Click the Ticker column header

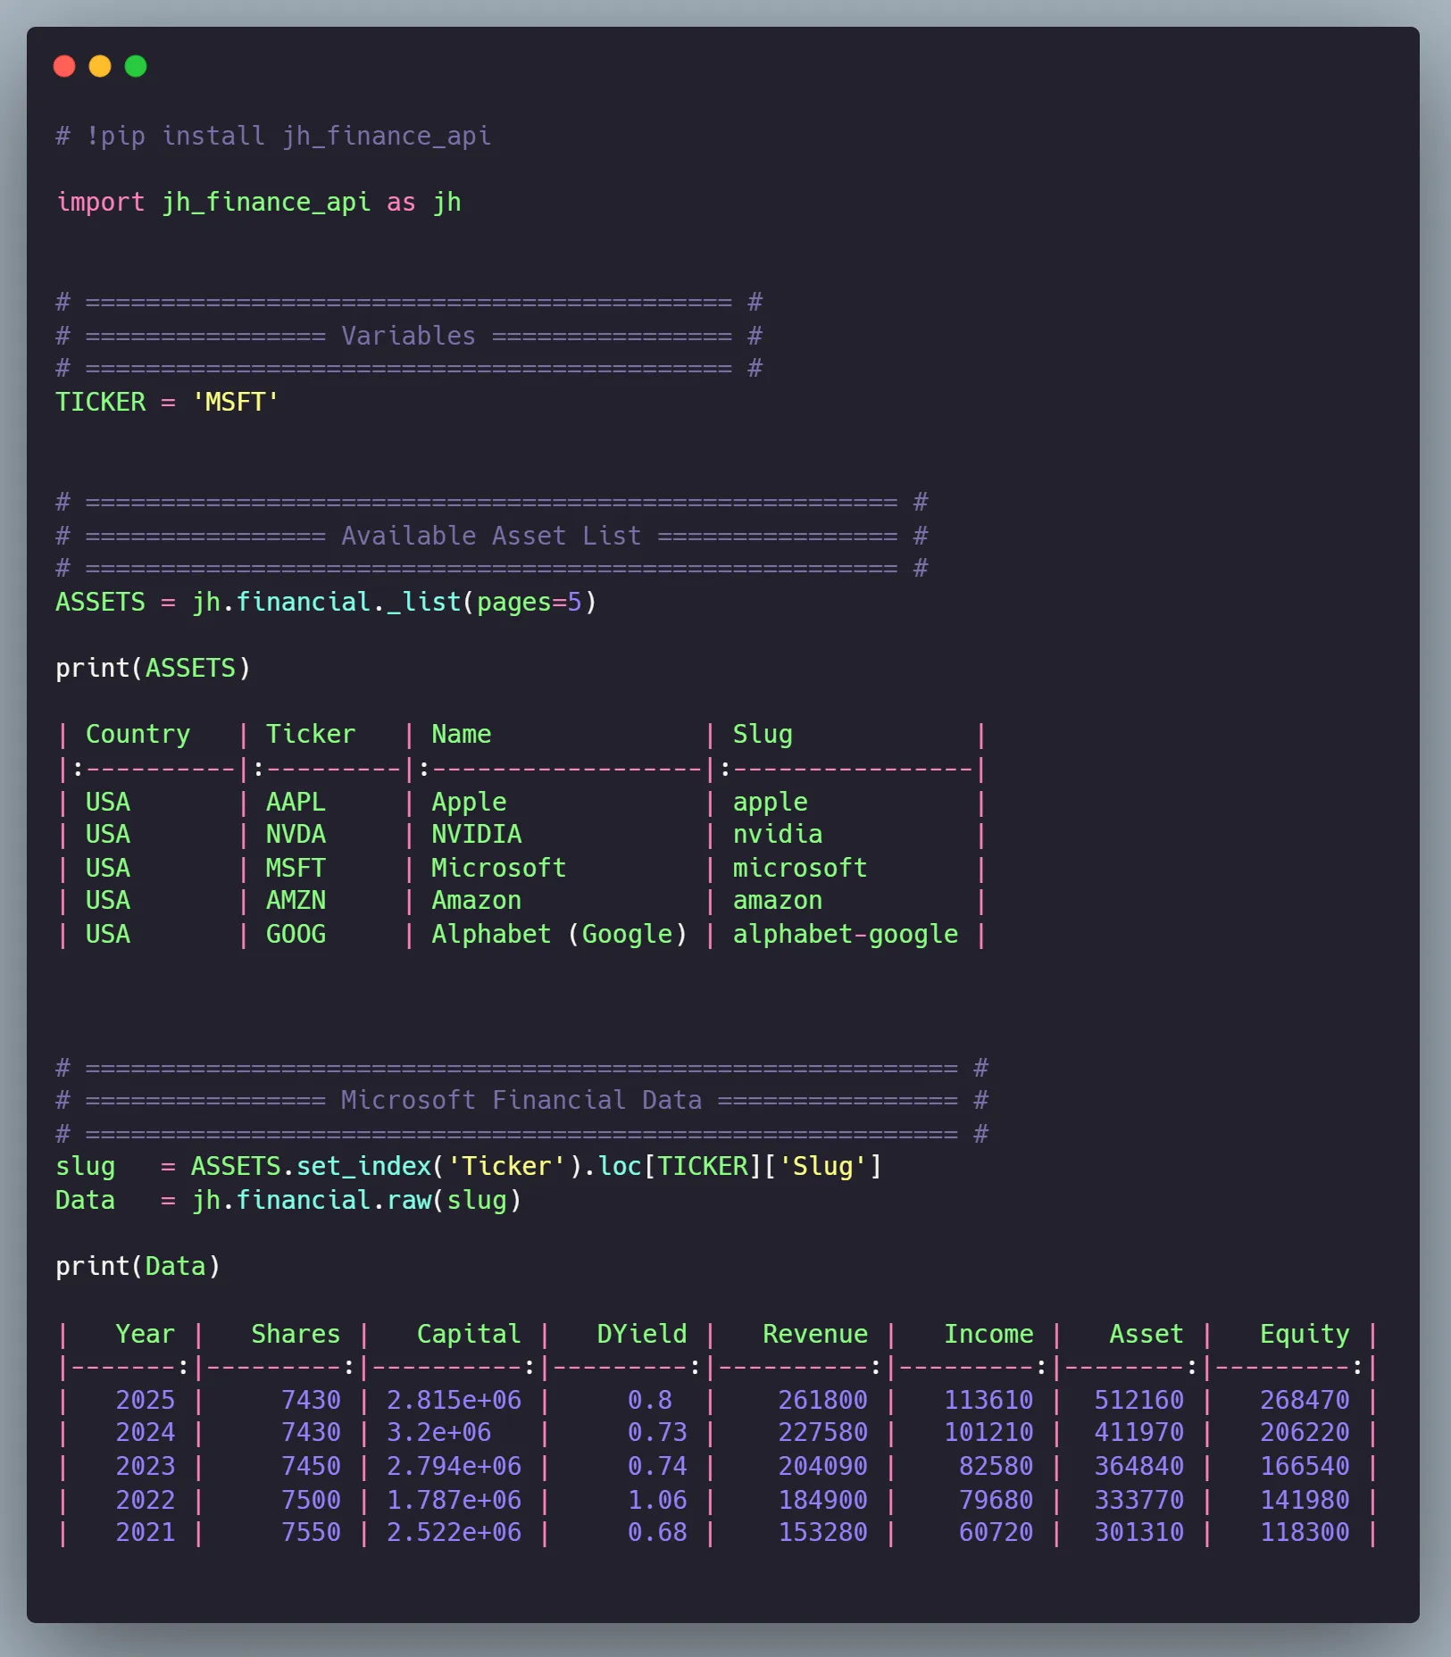click(310, 735)
